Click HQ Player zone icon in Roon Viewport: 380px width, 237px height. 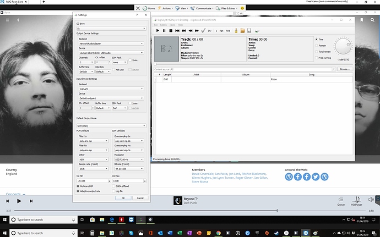pos(356,201)
